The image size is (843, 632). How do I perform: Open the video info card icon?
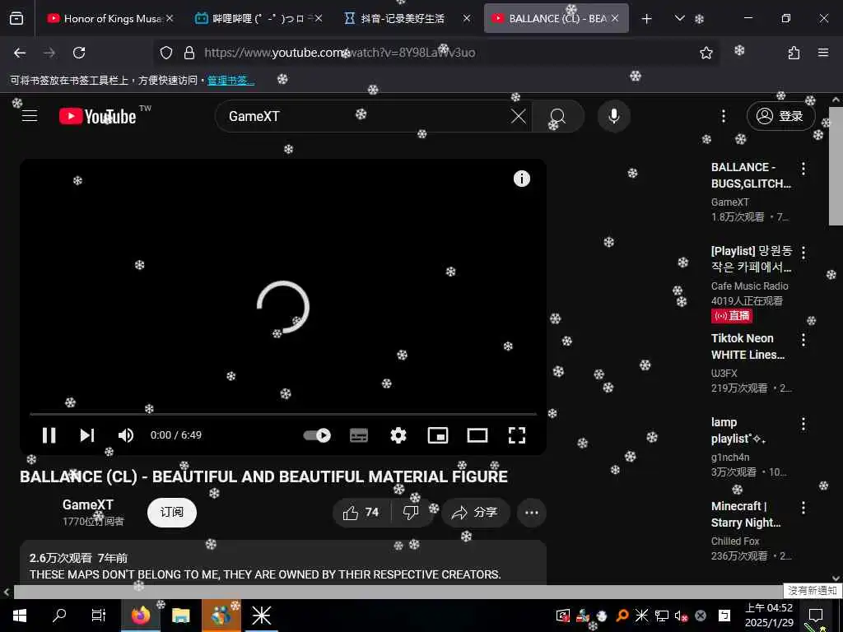coord(521,179)
